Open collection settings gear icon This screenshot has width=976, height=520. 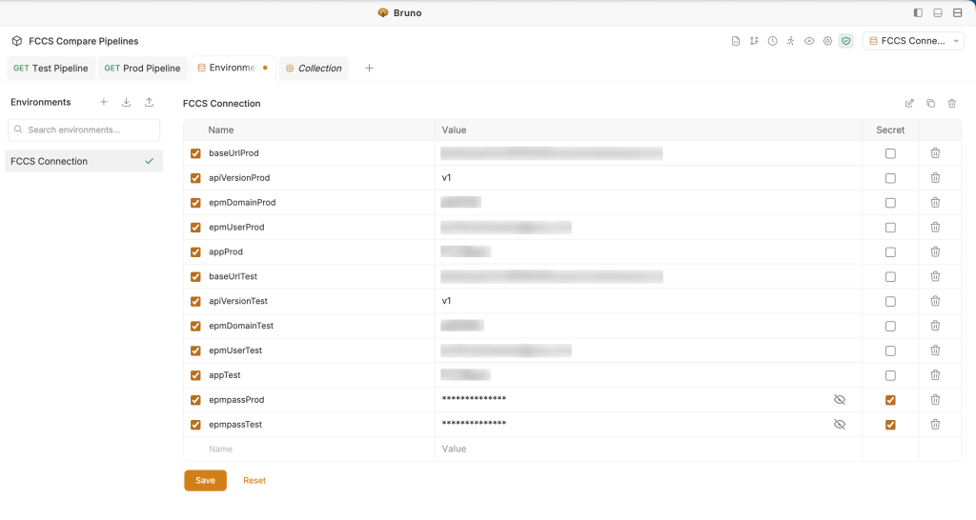827,41
